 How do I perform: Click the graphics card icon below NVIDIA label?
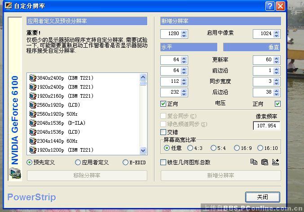click(15, 173)
